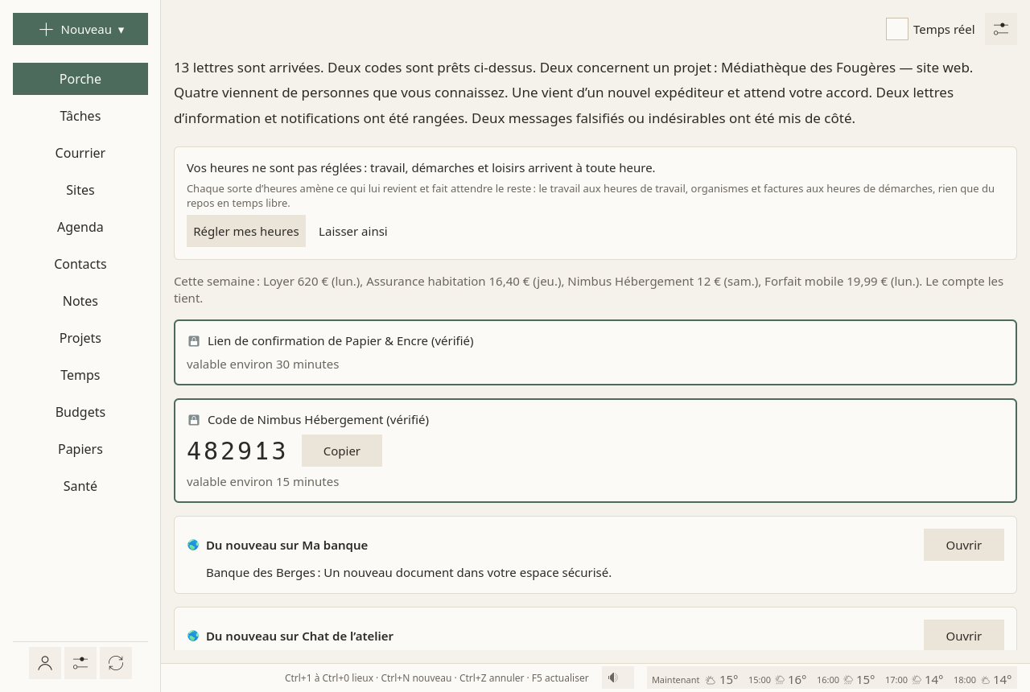Enable the Temps réel checkbox
1030x692 pixels.
pyautogui.click(x=897, y=29)
